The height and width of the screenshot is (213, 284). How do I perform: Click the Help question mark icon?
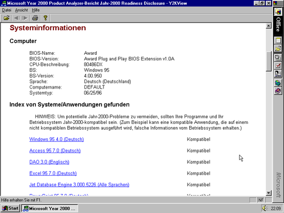45,18
